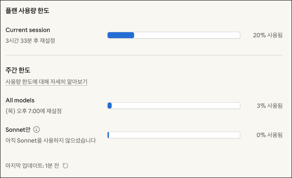Click the divider line below Current session
The width and height of the screenshot is (292, 178).
click(144, 55)
